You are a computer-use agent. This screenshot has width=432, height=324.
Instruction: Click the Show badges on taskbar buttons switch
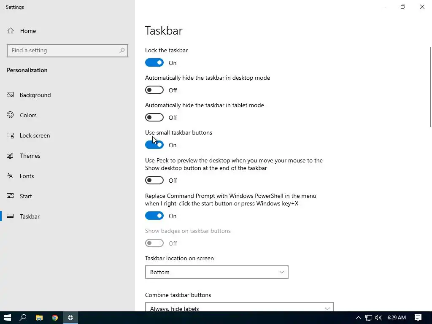[154, 243]
